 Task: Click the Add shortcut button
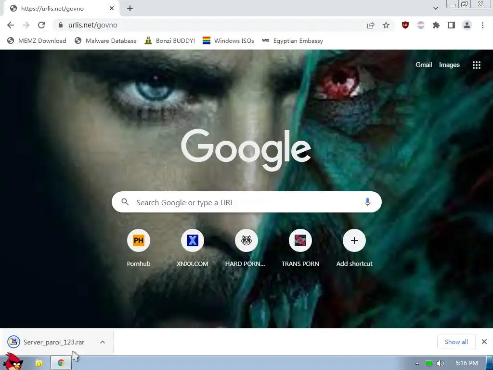[x=354, y=249]
